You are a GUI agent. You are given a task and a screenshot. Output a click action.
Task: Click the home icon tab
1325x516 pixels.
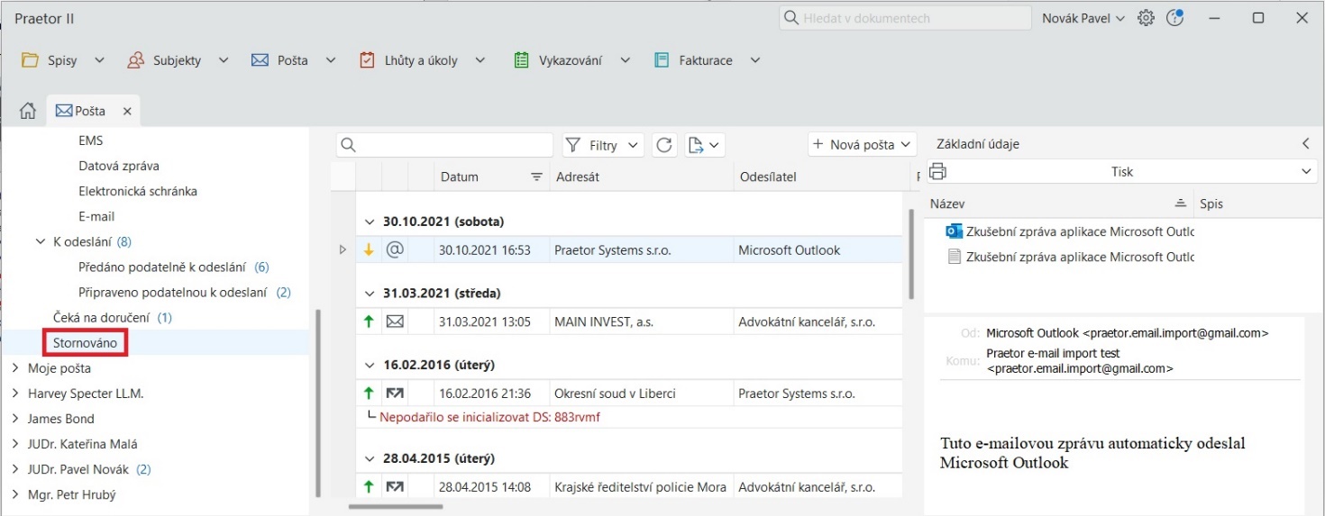28,111
